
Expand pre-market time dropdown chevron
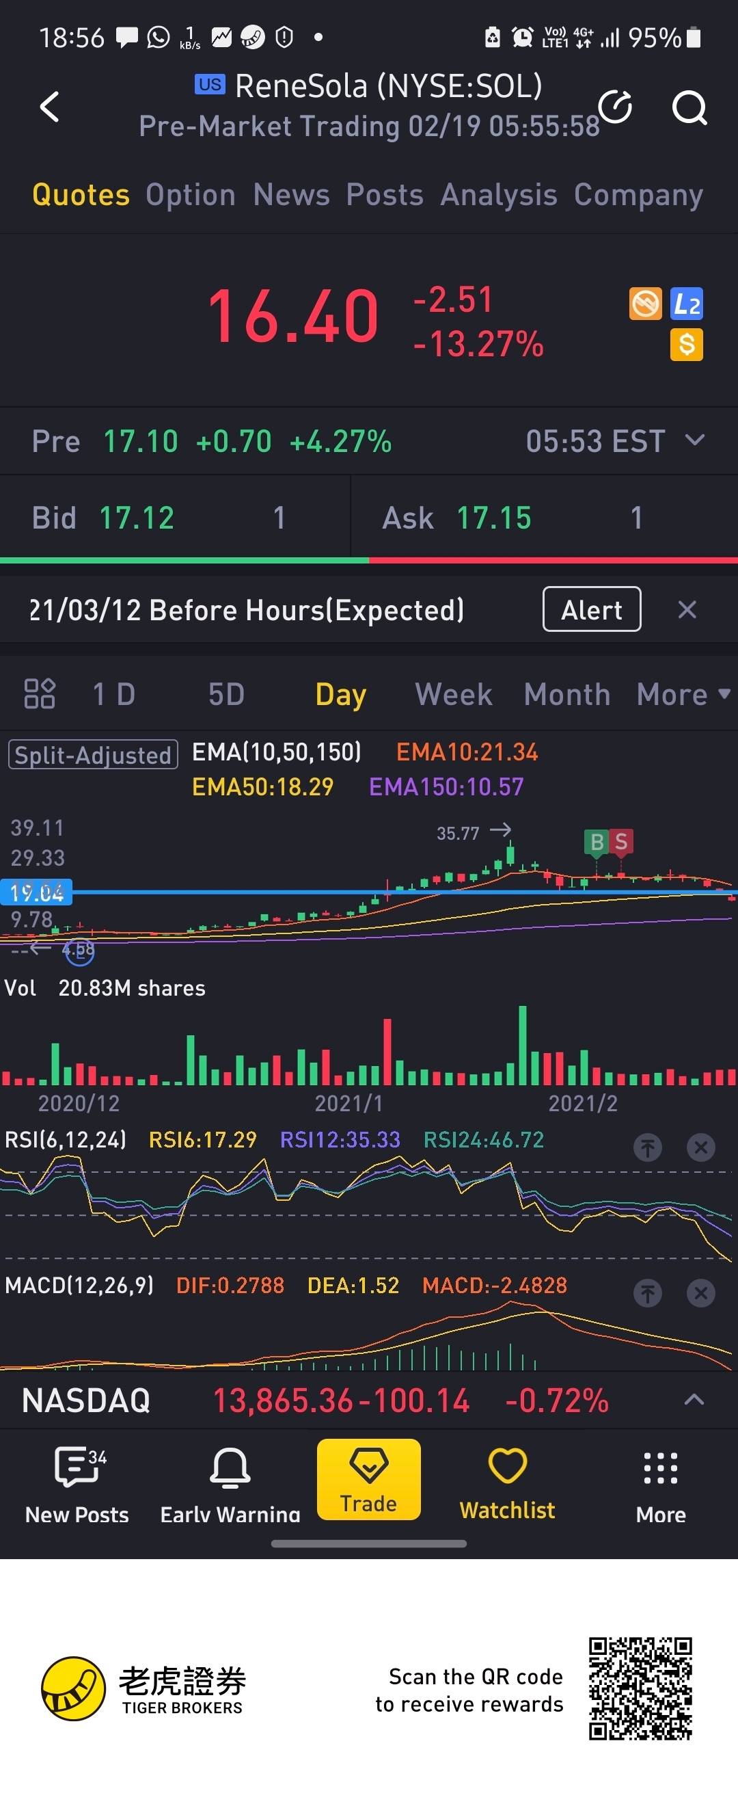coord(695,440)
